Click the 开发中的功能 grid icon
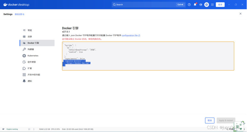247x132 pixels. tap(24, 75)
